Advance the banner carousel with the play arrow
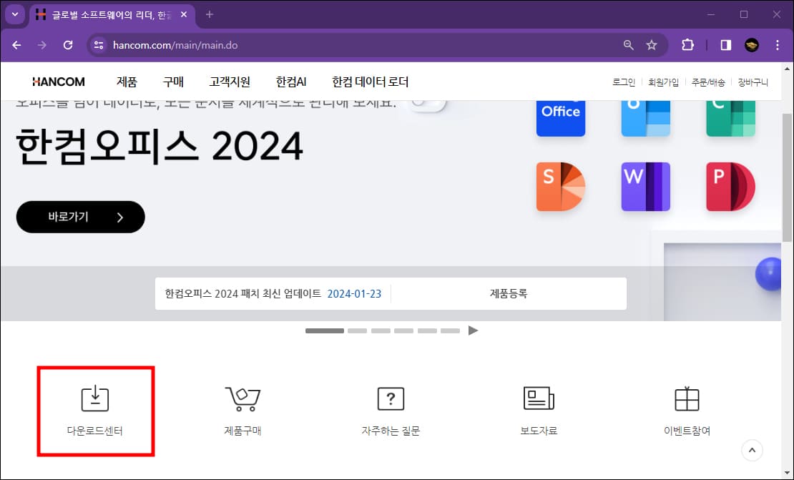The width and height of the screenshot is (794, 480). [473, 330]
